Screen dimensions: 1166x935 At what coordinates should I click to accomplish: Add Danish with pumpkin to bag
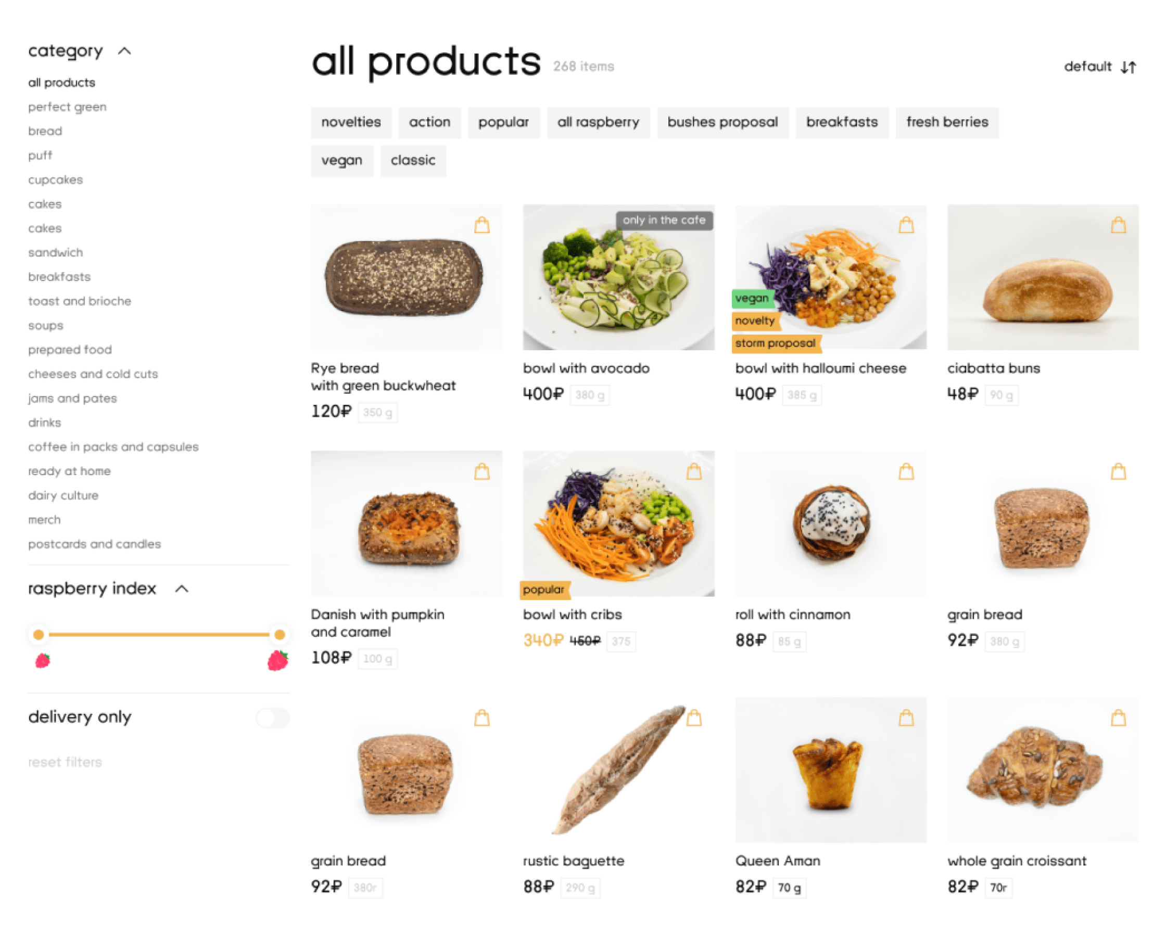pyautogui.click(x=482, y=471)
